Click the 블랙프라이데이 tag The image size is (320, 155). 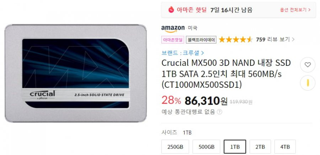point(201,40)
